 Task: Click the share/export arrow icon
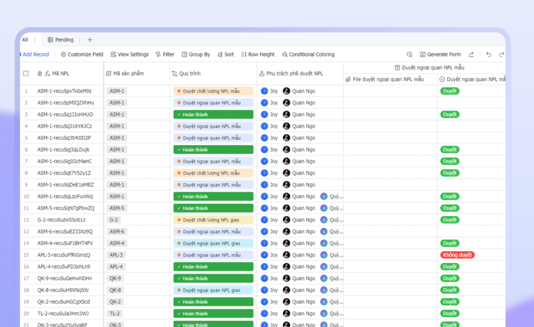tap(471, 55)
